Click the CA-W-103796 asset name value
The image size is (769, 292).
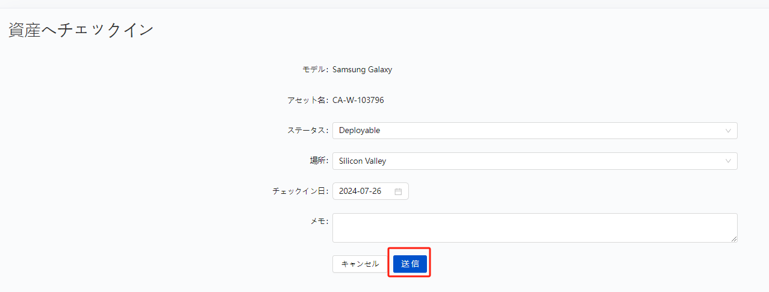pyautogui.click(x=358, y=100)
